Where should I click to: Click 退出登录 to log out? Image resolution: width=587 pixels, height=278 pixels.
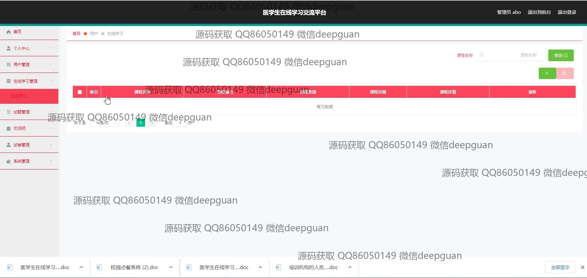click(x=567, y=12)
